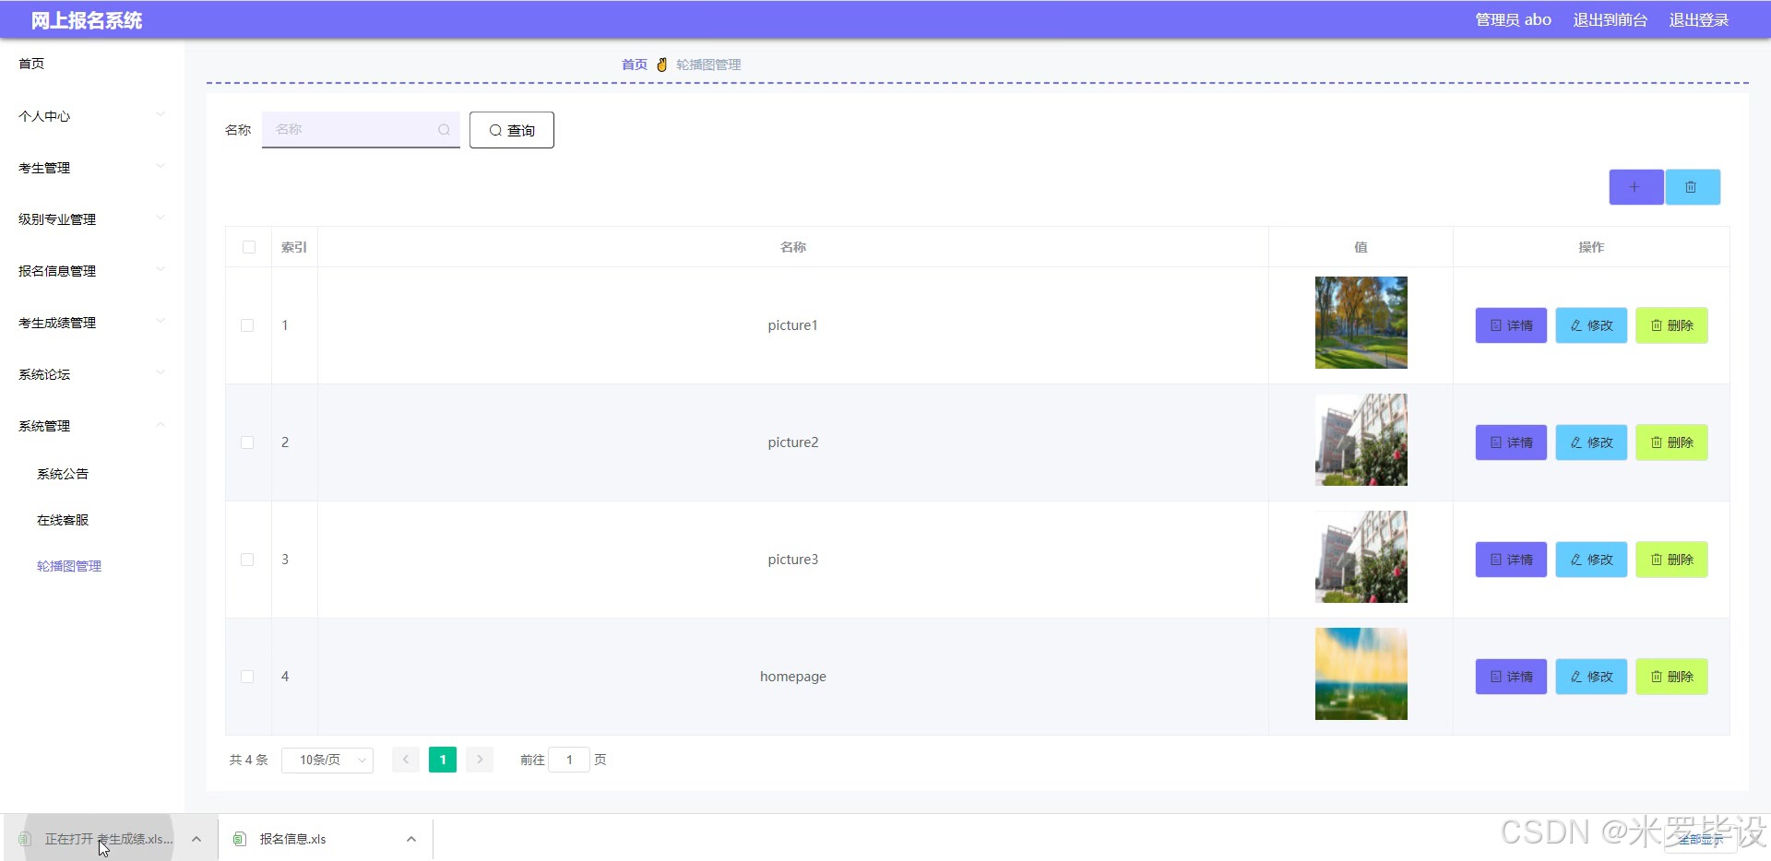Click the current page number 1 button

tap(443, 760)
